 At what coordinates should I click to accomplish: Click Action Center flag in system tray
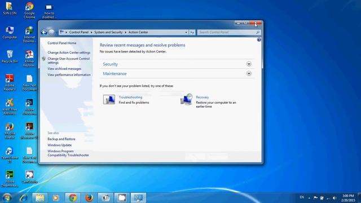coord(315,198)
